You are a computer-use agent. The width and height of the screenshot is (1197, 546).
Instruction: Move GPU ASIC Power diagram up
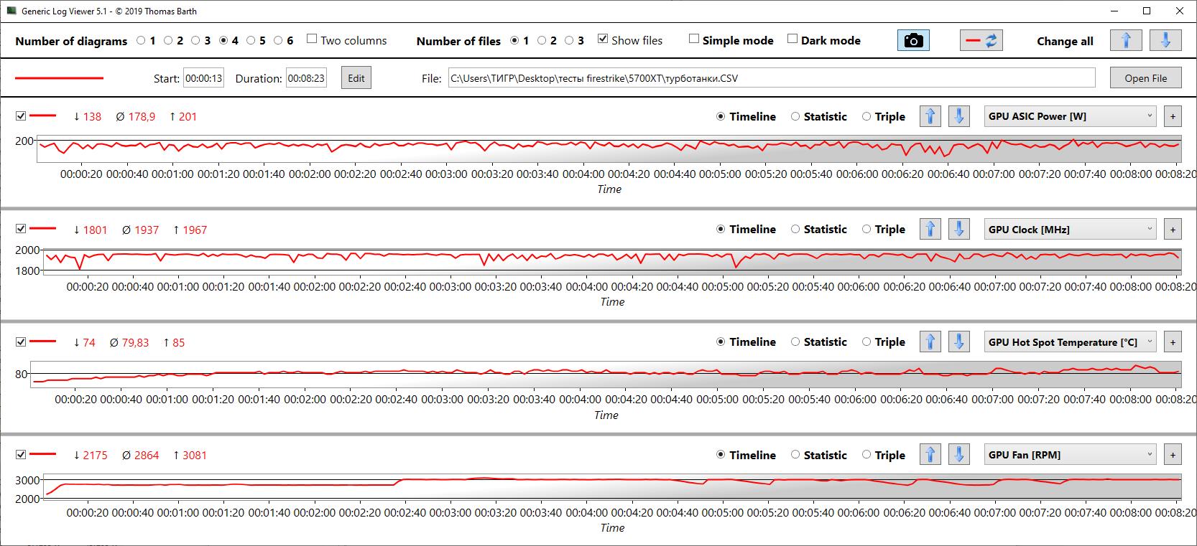tap(930, 116)
